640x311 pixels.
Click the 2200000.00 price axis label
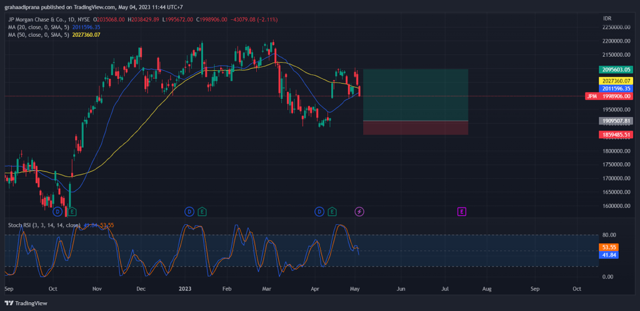[616, 41]
